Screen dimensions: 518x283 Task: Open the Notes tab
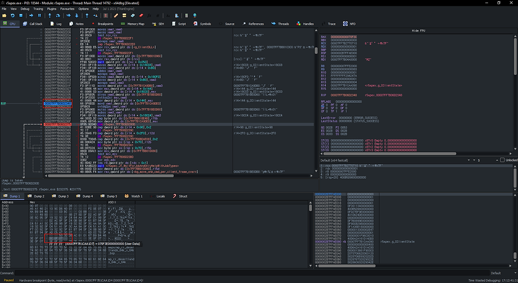[76, 24]
